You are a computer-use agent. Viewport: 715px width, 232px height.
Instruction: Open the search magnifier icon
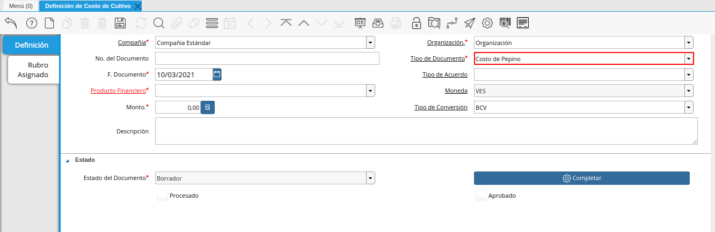coord(158,23)
